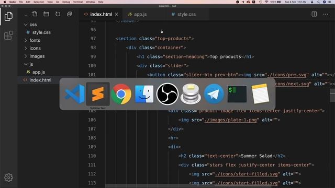The height and width of the screenshot is (188, 335).
Task: Open the Help menu
Action: (100, 2)
